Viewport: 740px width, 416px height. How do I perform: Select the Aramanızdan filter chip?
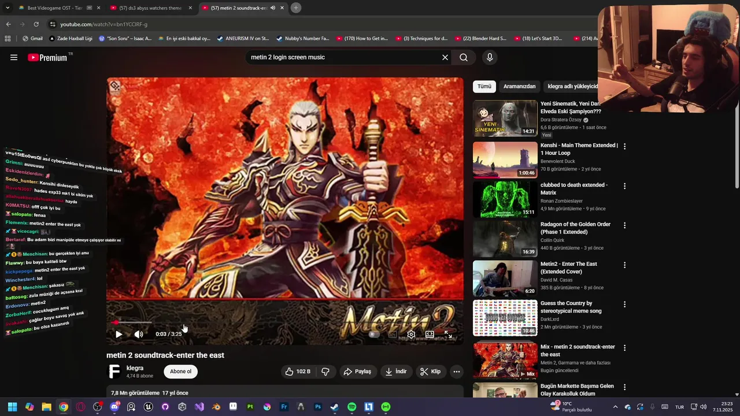pos(519,86)
